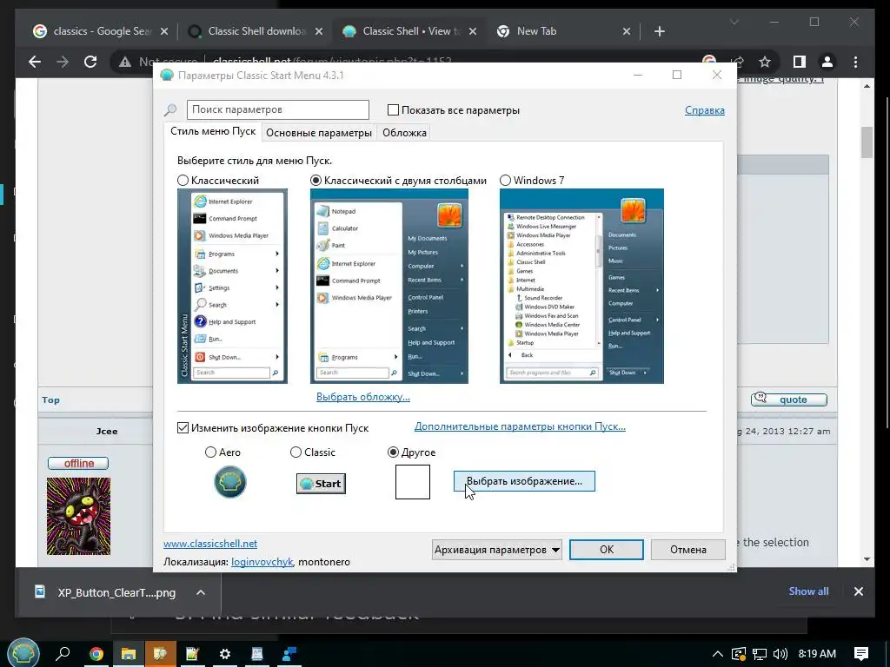Click the Aero shell button image
The height and width of the screenshot is (667, 890).
click(229, 482)
